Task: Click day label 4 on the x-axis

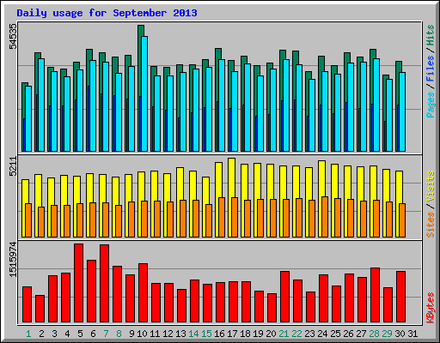Action: pyautogui.click(x=67, y=334)
